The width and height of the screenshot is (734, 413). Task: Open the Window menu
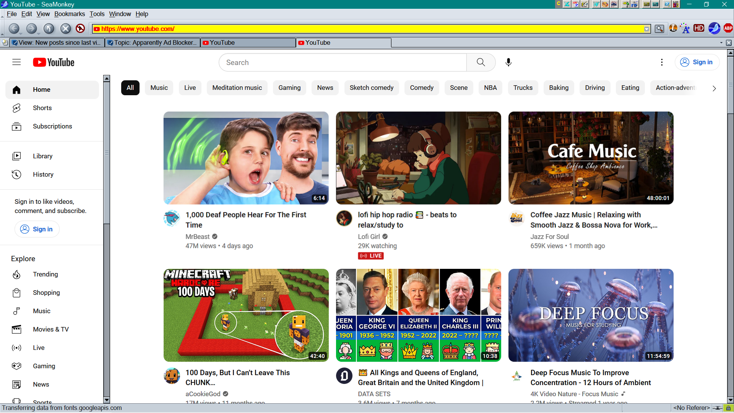click(120, 14)
